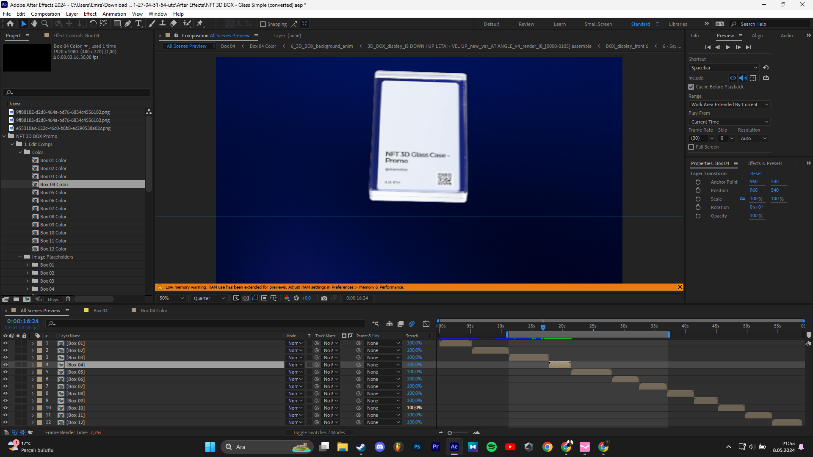The image size is (813, 457).
Task: Click the timeline zoom slider
Action: 450,432
